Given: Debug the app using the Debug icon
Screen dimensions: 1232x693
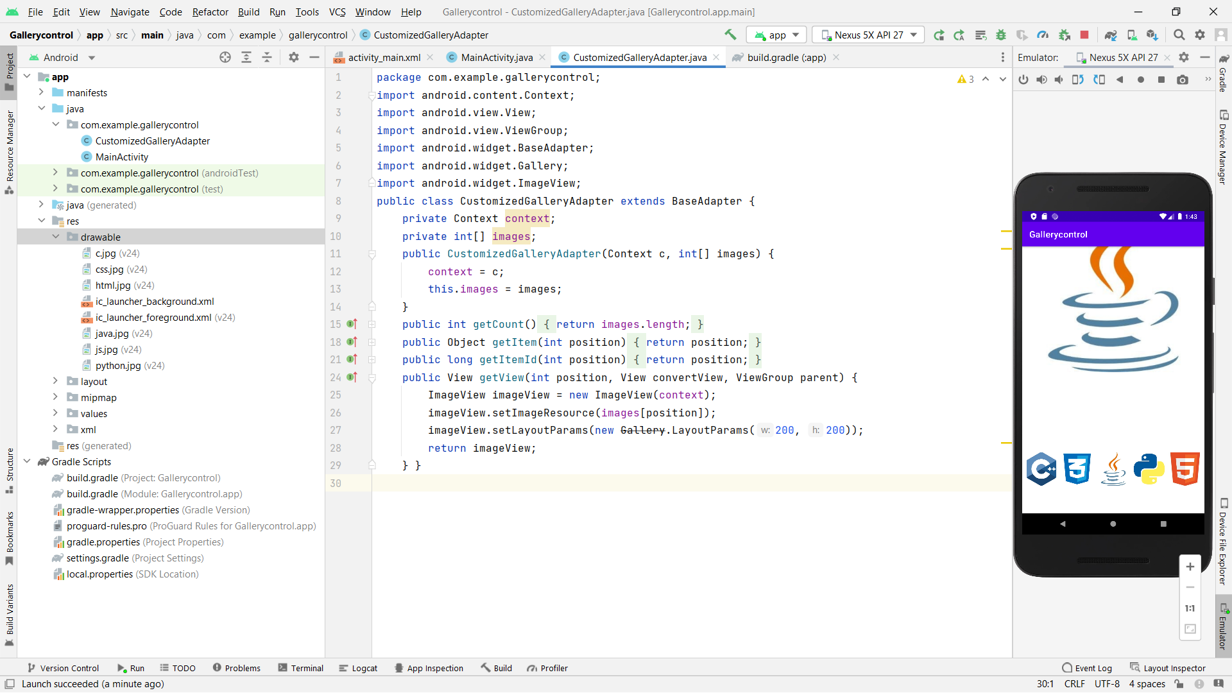Looking at the screenshot, I should point(1002,35).
